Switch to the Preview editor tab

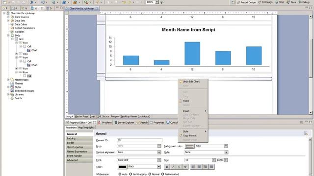pyautogui.click(x=115, y=116)
